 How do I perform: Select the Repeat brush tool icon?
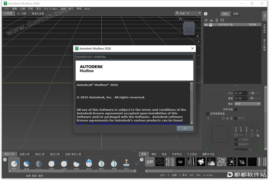click(x=114, y=163)
